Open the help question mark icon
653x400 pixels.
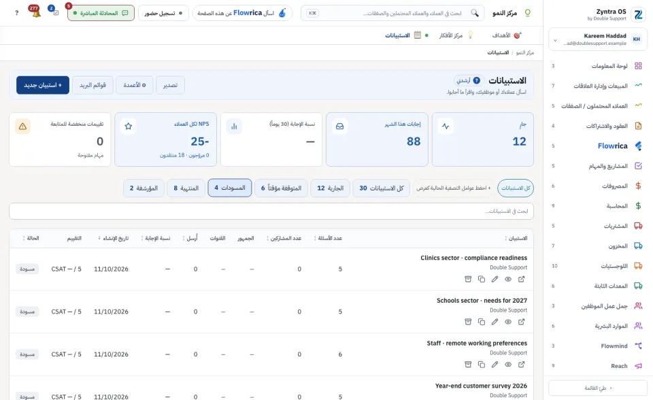click(16, 13)
